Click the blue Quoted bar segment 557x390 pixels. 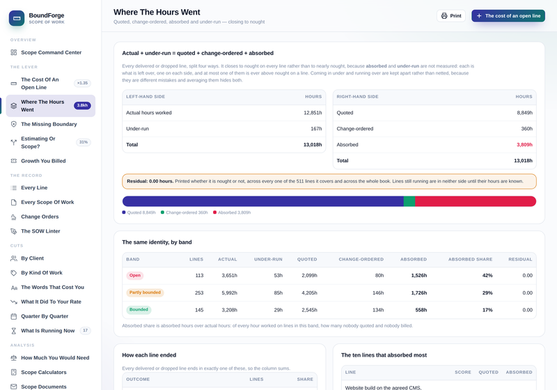(x=263, y=201)
